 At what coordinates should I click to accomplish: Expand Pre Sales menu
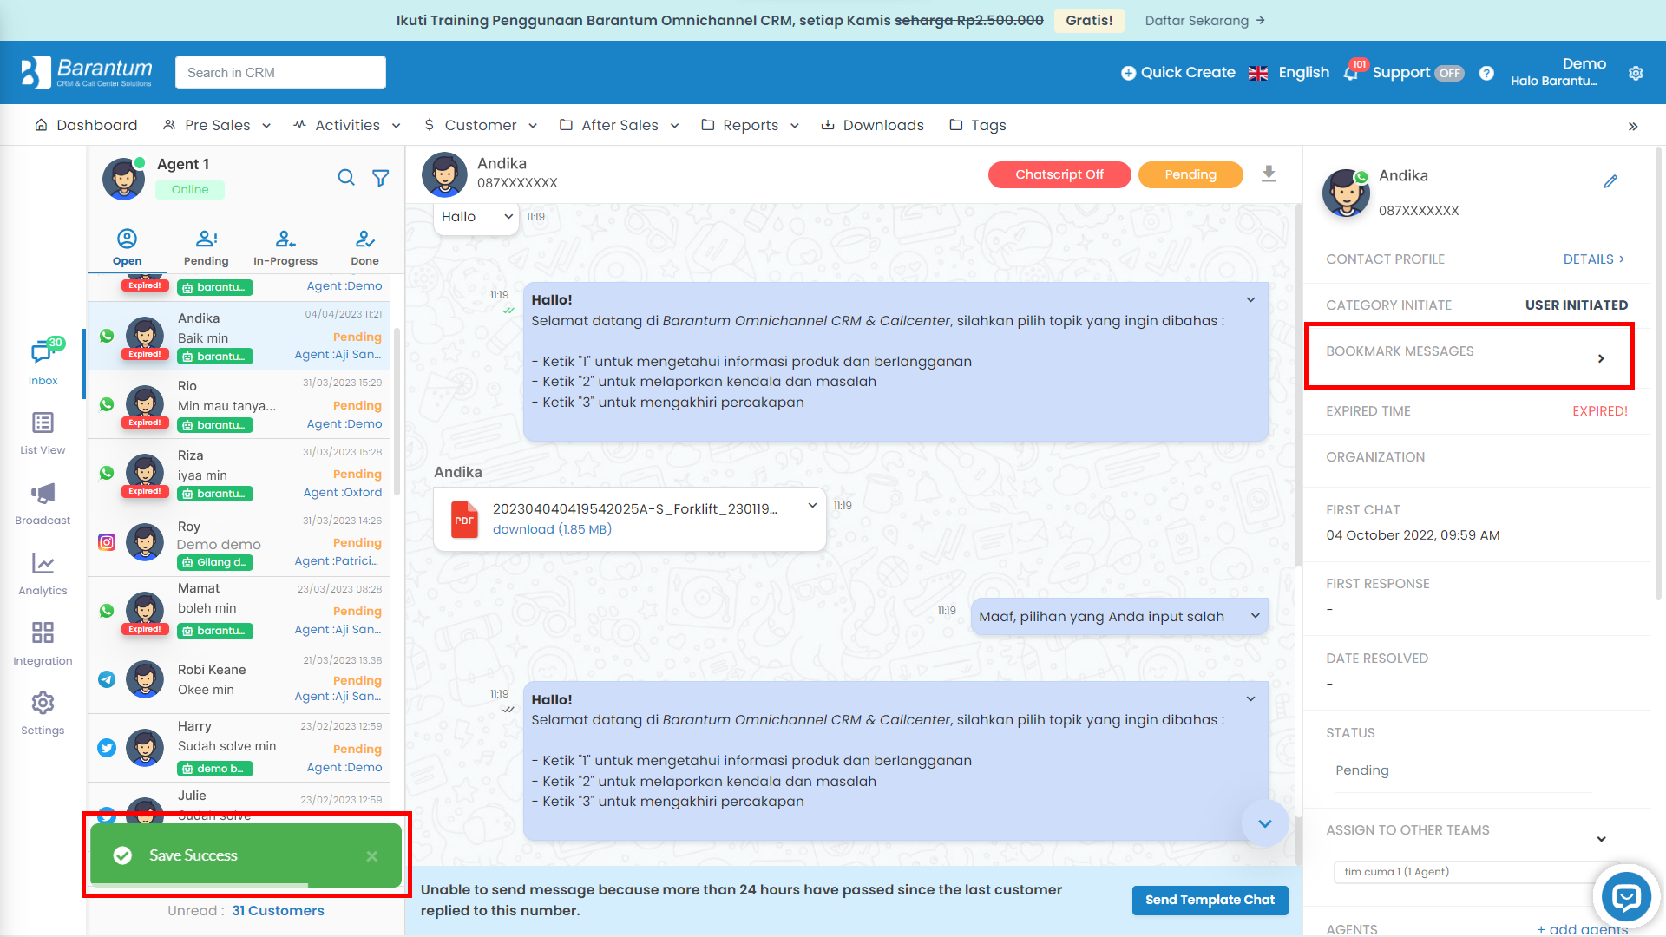pos(217,125)
